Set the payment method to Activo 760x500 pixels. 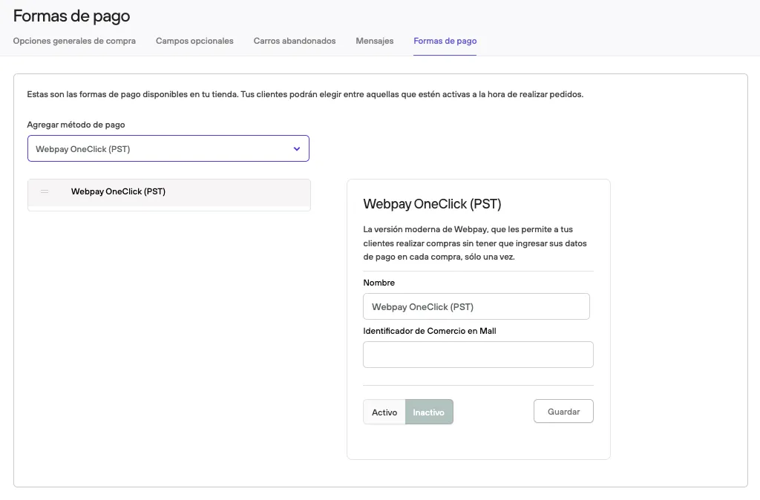[384, 412]
